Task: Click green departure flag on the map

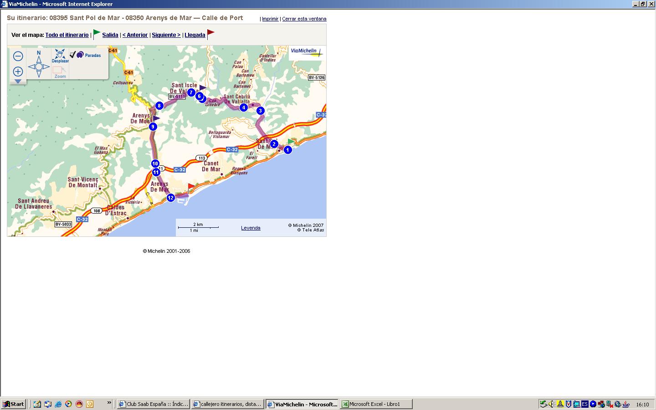Action: click(x=291, y=142)
